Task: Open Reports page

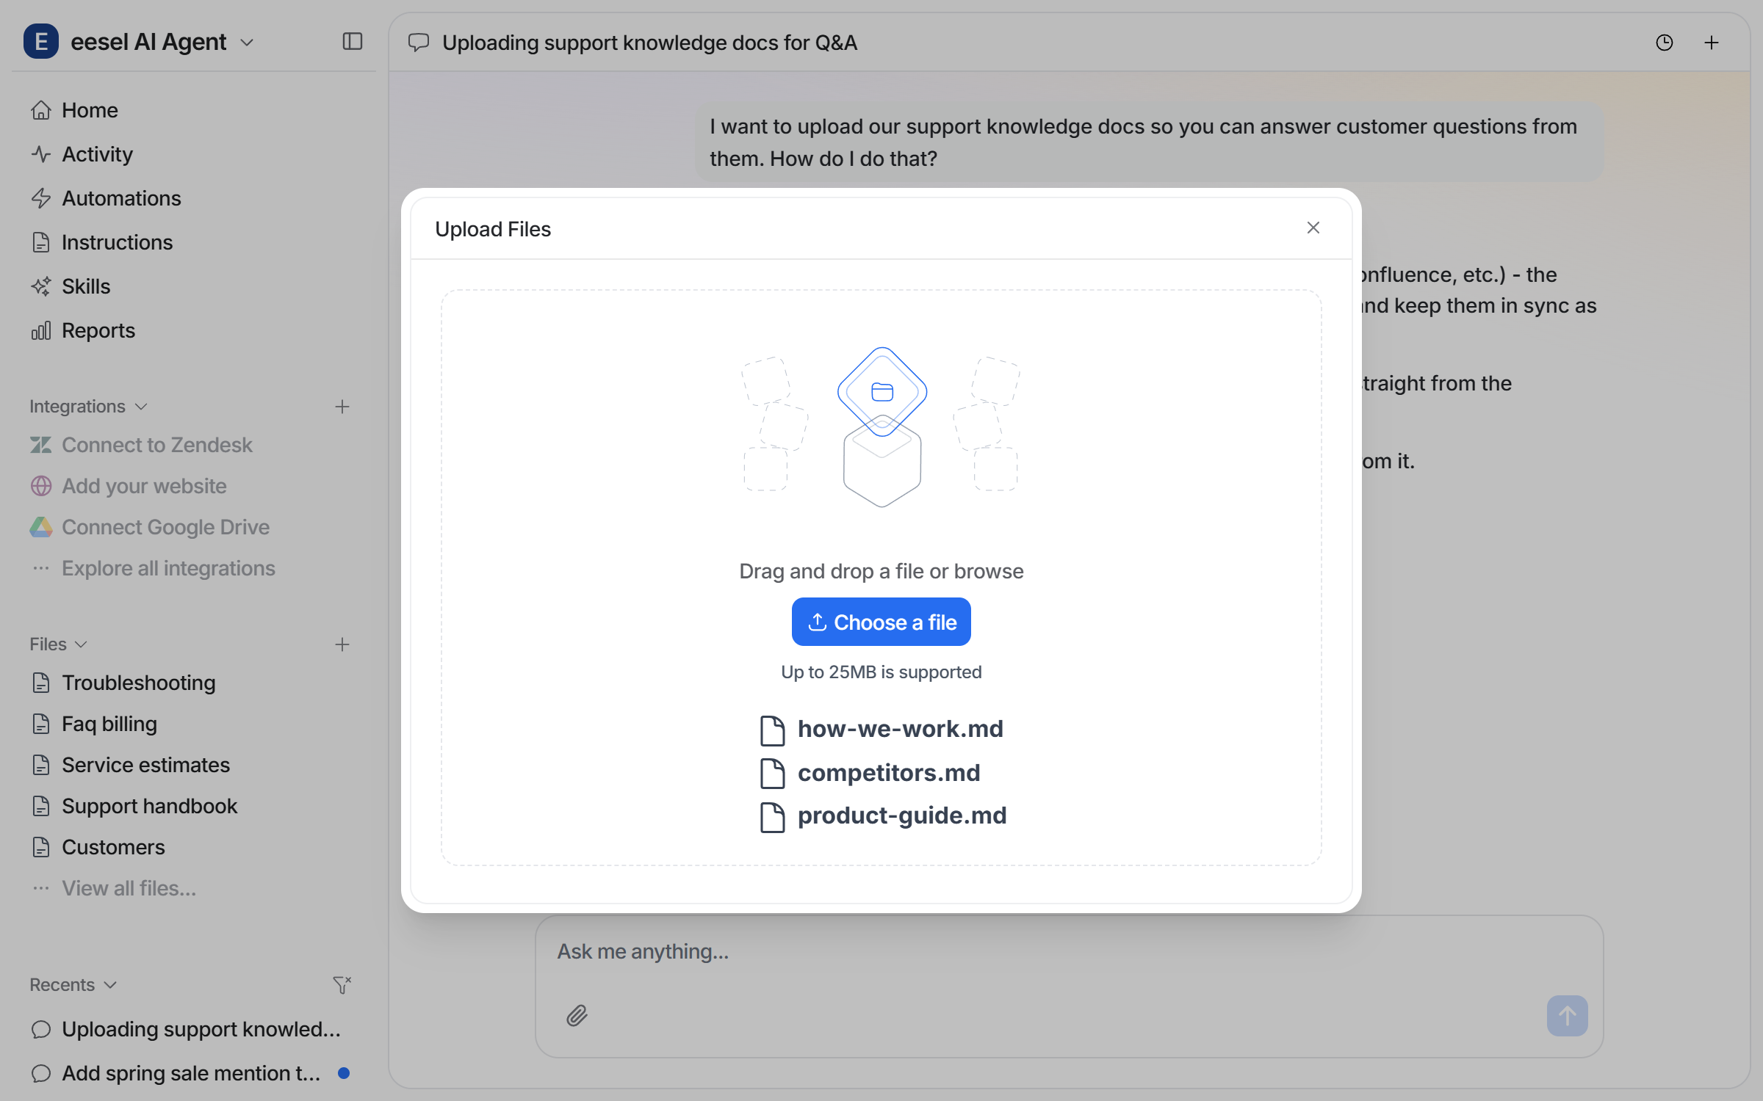Action: [x=83, y=330]
